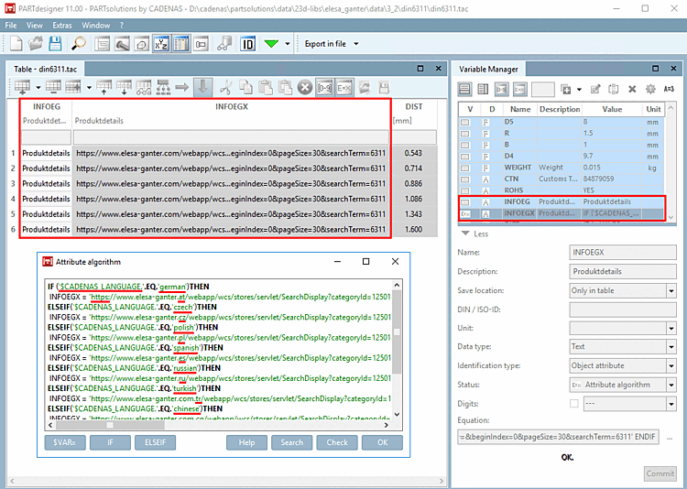
Task: Click the Check button in Attribute algorithm
Action: point(337,442)
